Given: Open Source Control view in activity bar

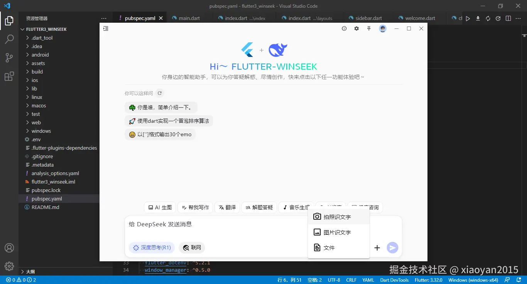Looking at the screenshot, I should tap(9, 58).
